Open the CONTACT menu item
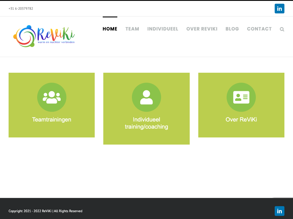293x219 pixels. click(259, 29)
